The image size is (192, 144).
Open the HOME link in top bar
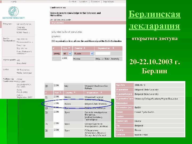[x=14, y=2]
